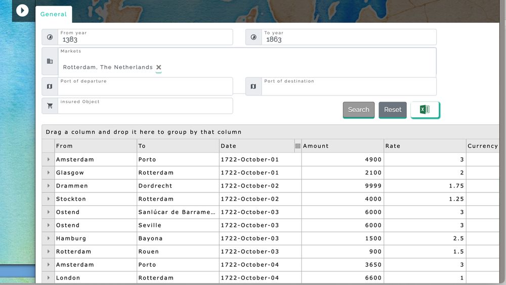Expand the Amsterdam to Porto October-04 row

(x=49, y=265)
